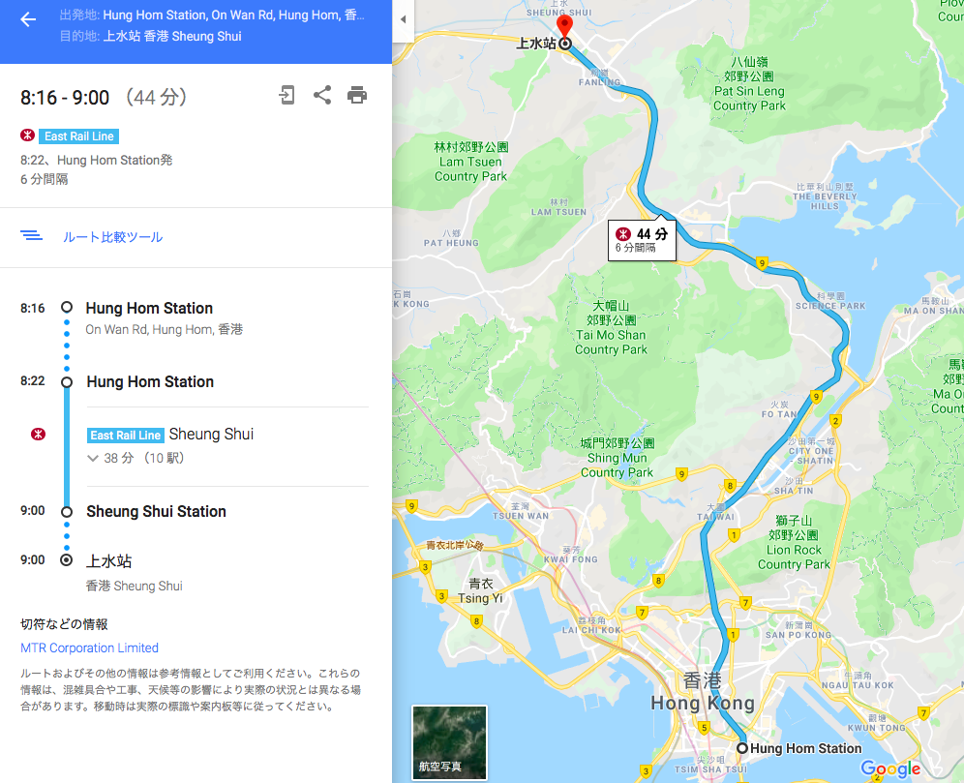Edit the 出発地 origin field

point(212,15)
